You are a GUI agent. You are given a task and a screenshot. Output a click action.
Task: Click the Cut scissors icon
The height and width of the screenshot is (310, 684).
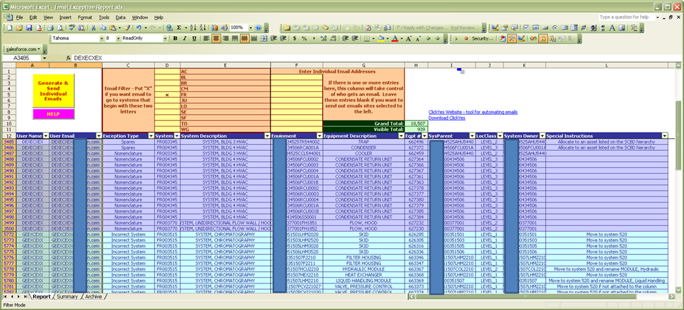point(93,27)
